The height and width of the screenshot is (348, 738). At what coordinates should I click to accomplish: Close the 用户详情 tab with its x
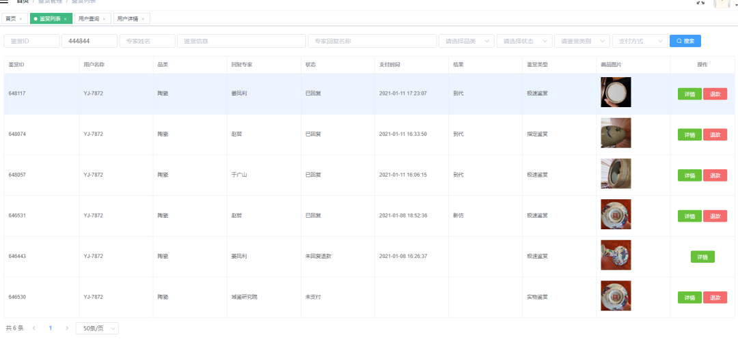pyautogui.click(x=143, y=19)
